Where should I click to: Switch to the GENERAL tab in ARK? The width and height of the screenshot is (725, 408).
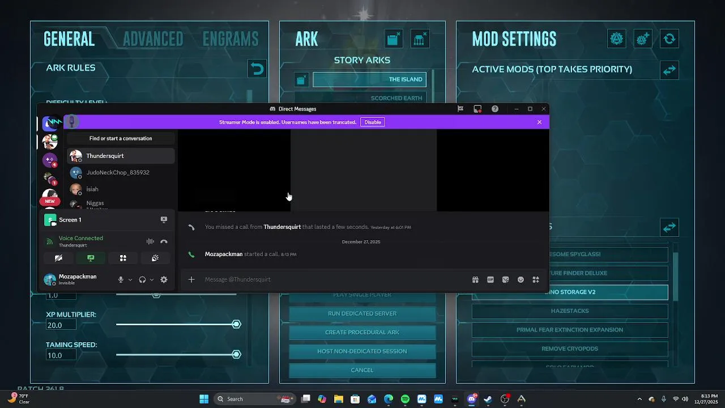point(69,39)
